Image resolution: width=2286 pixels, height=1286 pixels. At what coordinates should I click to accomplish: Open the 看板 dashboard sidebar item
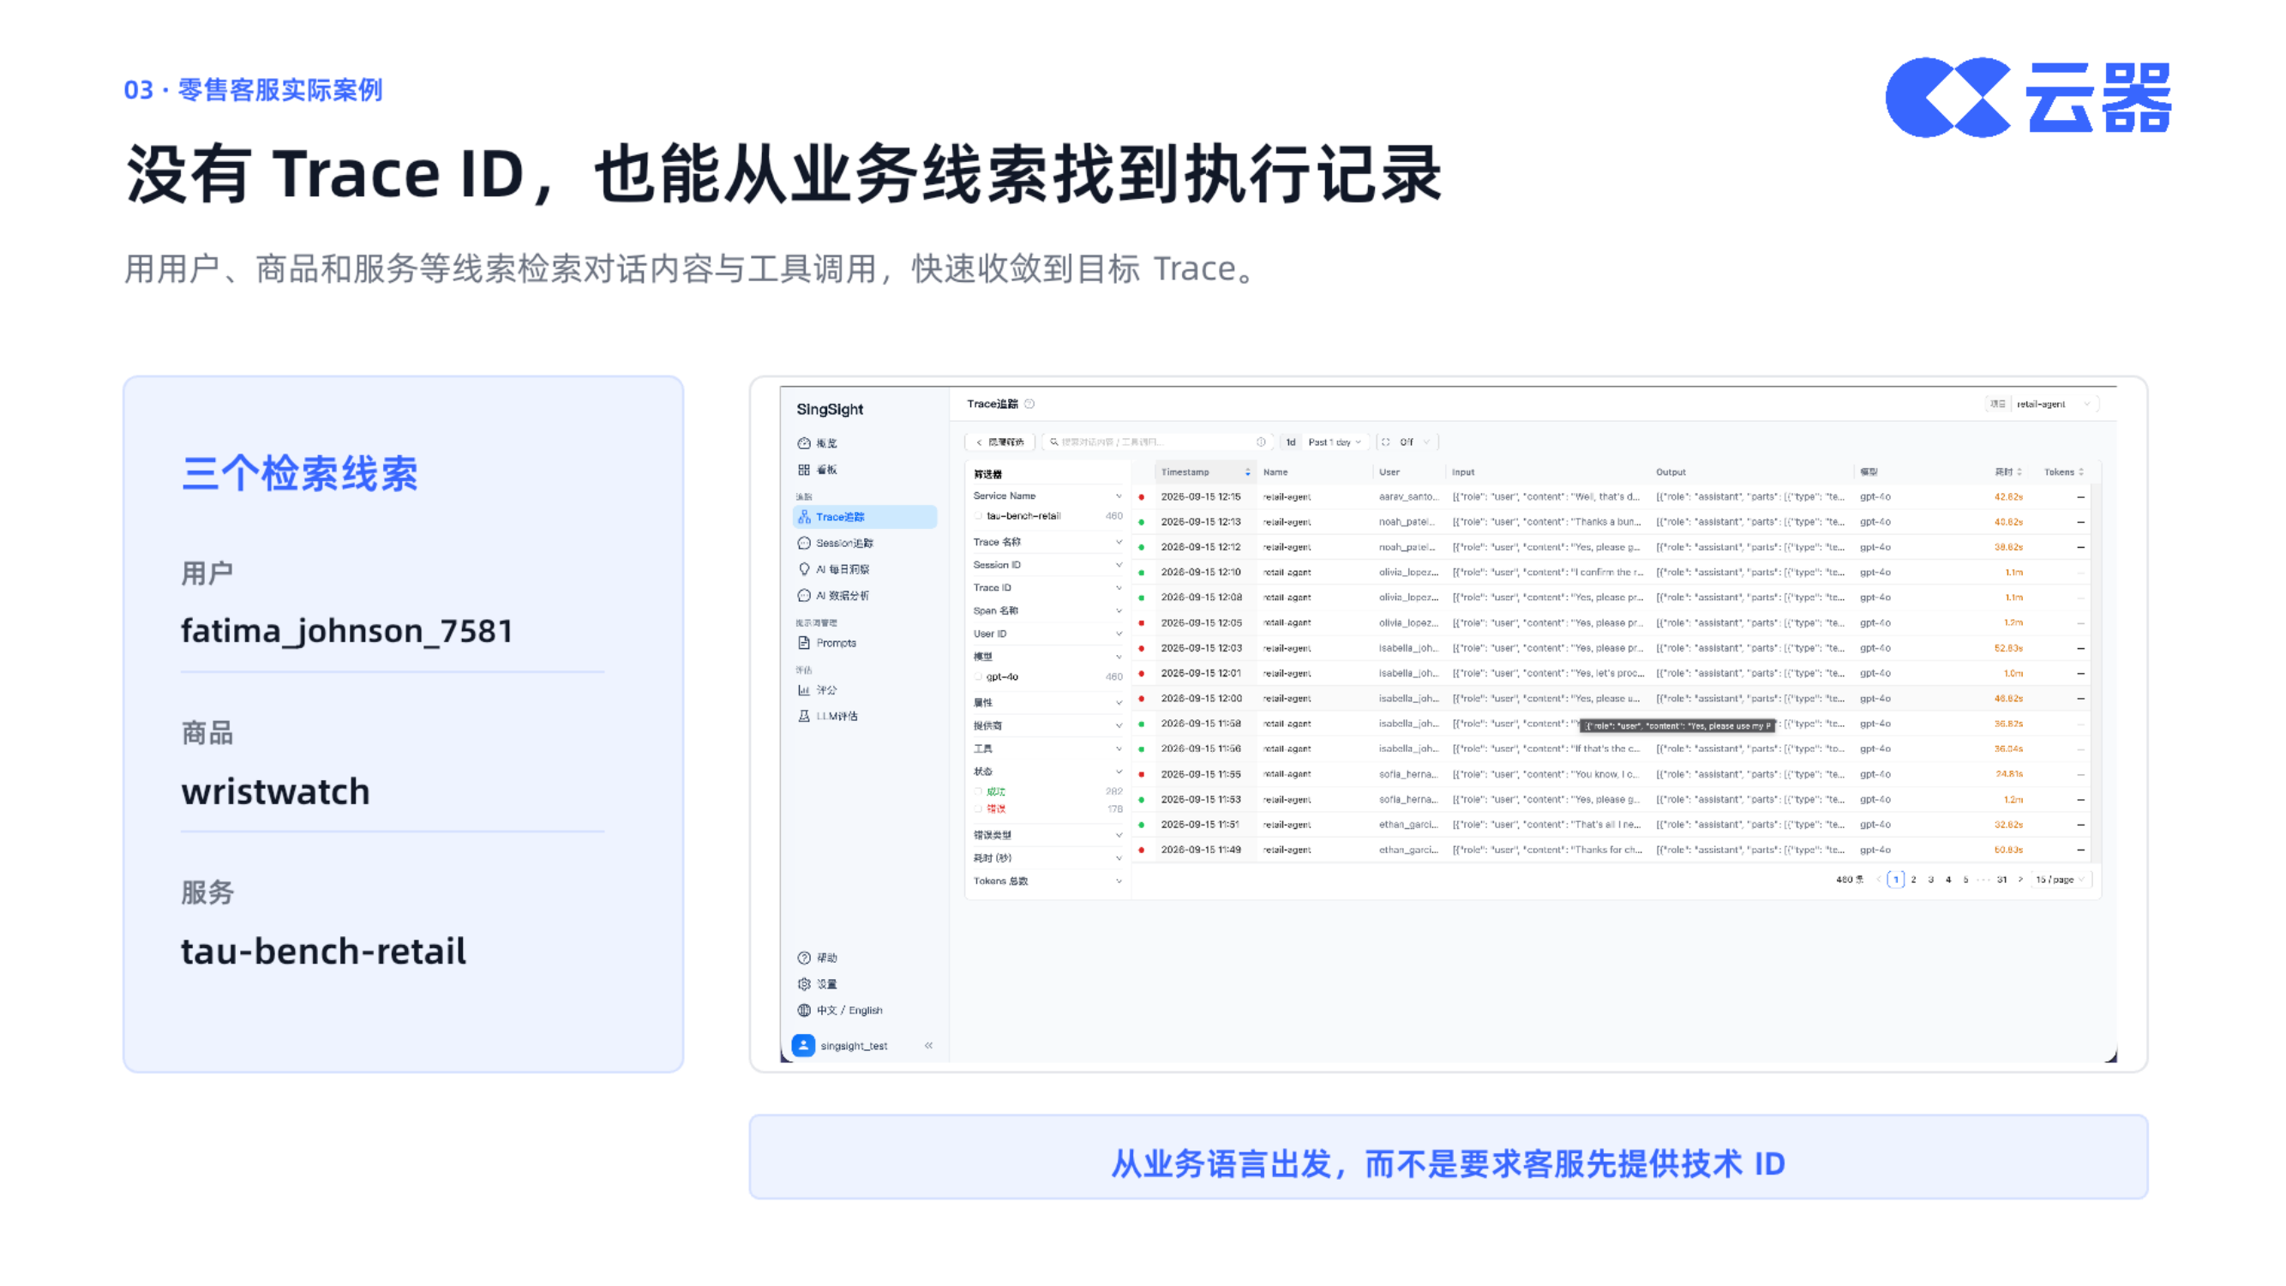pos(816,470)
